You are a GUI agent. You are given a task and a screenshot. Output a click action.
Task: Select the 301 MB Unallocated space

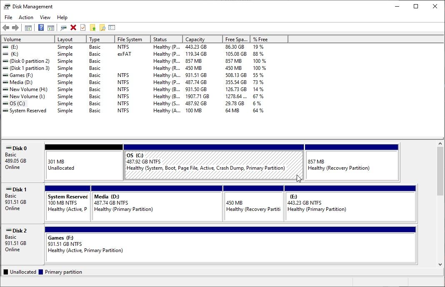tap(83, 164)
